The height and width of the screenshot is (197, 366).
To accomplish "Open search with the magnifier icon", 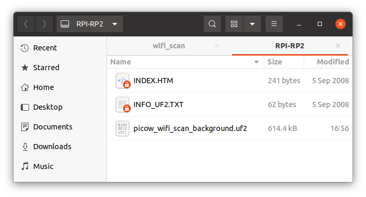I will [212, 24].
